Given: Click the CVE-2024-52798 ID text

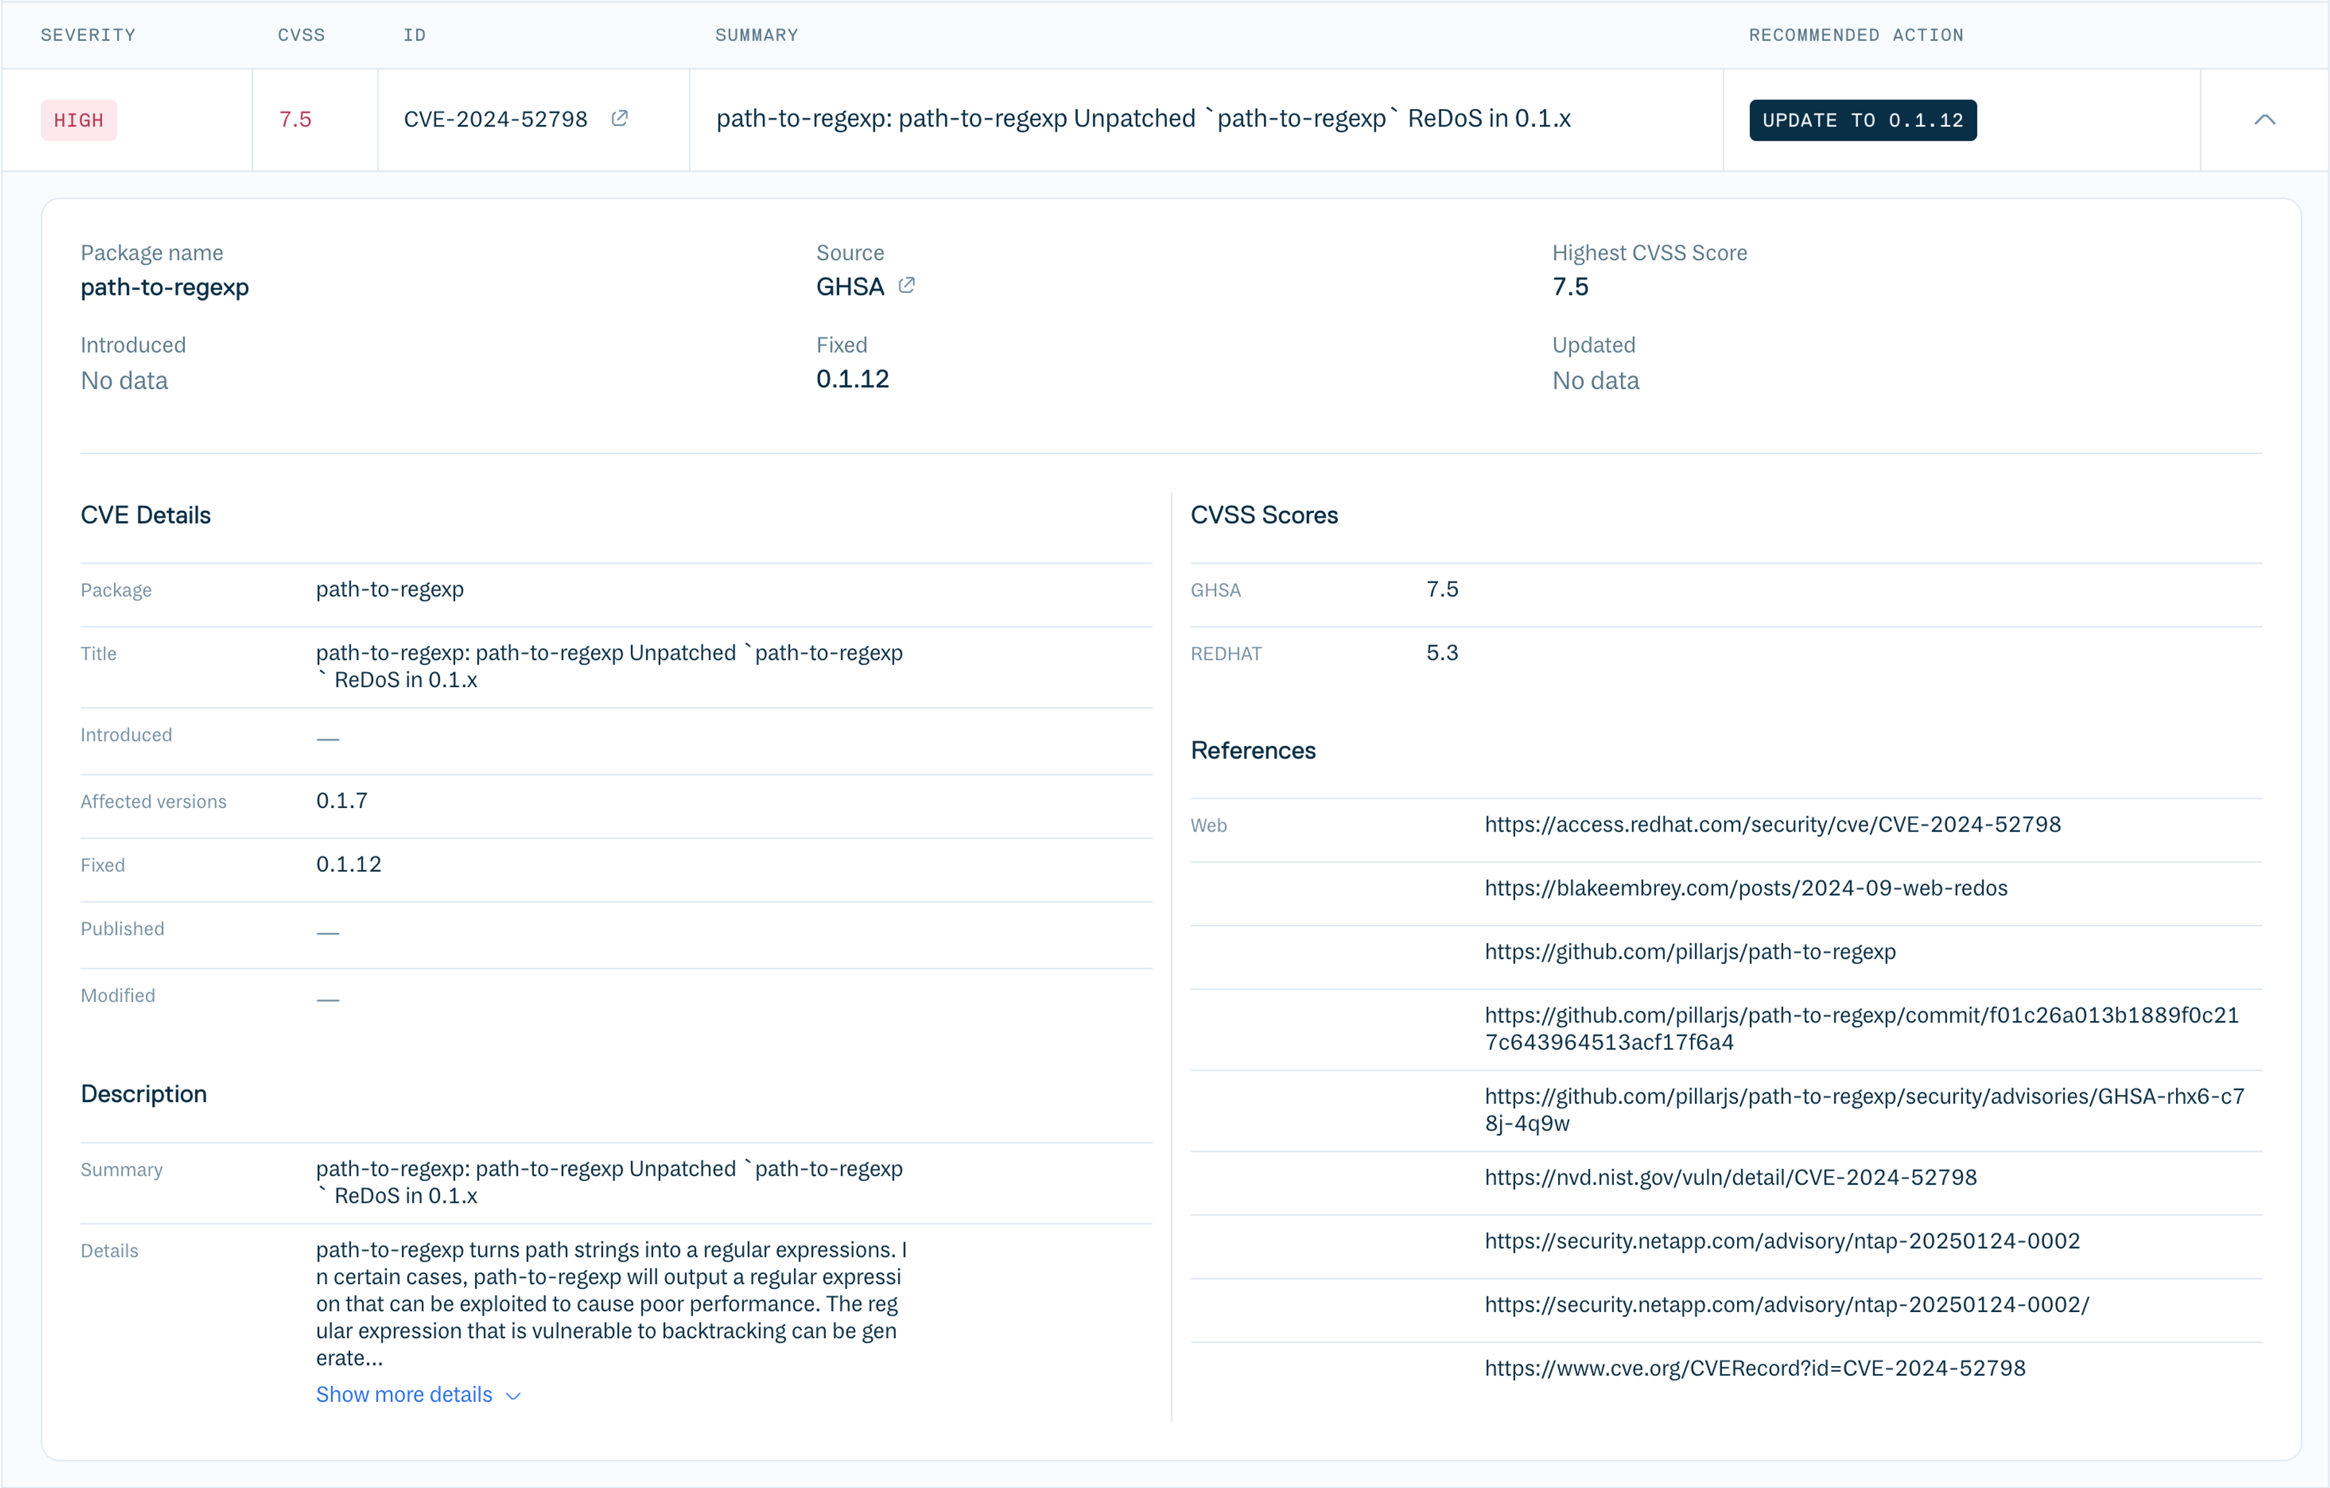Looking at the screenshot, I should point(495,119).
